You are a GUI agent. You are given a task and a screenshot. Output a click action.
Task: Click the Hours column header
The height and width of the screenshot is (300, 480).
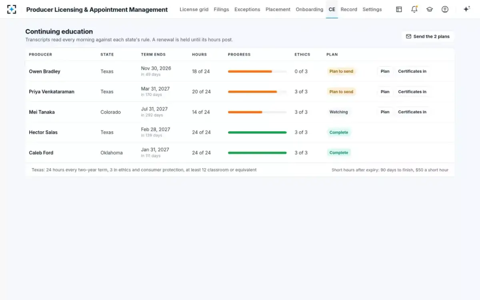click(x=200, y=54)
